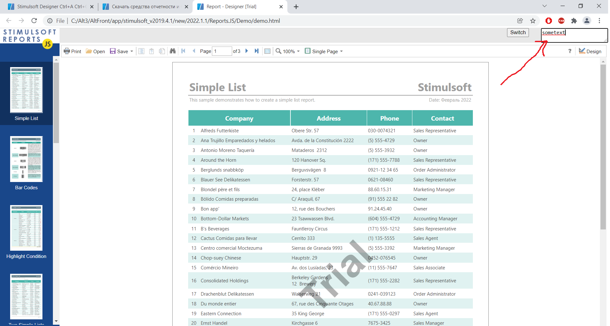The width and height of the screenshot is (610, 326).
Task: Close the Stimulsoft Designer Ctrl+A tab
Action: (x=92, y=7)
